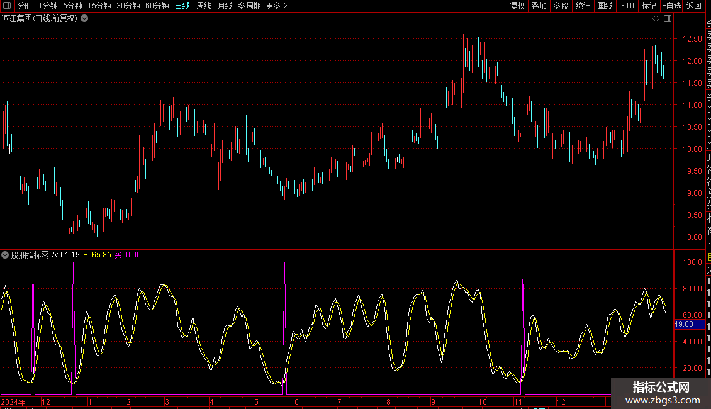Click the 叠加 overlay button
711x409 pixels.
(x=539, y=6)
